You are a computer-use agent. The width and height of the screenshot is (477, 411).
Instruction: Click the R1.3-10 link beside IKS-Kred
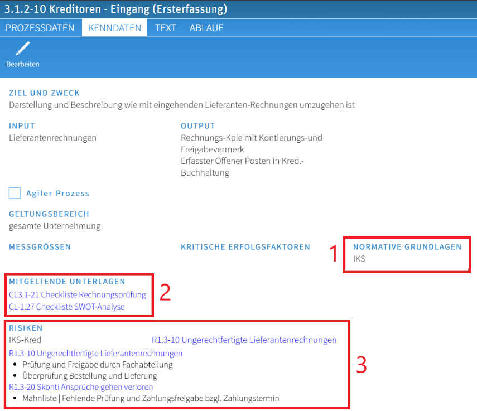244,340
